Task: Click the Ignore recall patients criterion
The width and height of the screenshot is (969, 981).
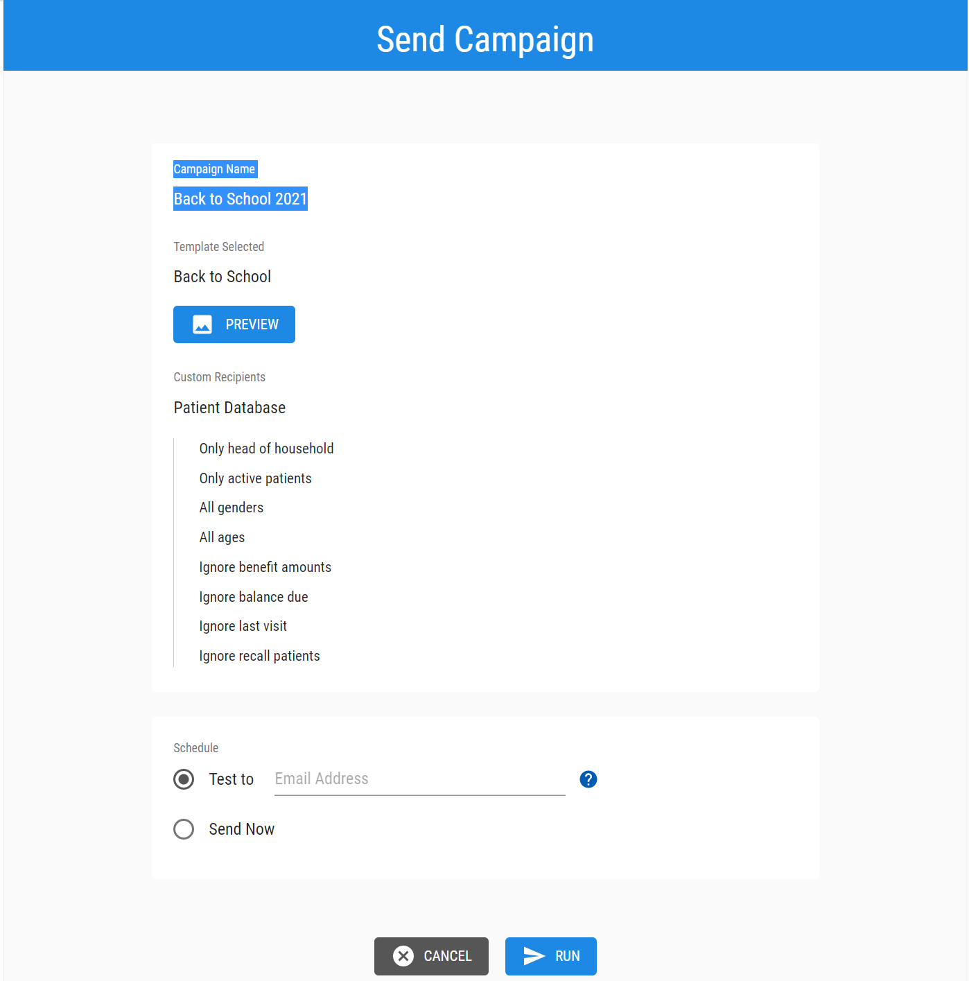Action: point(260,656)
